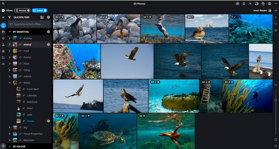This screenshot has height=149, width=279.
Task: Select the Seashore filter
Action: coord(32,102)
